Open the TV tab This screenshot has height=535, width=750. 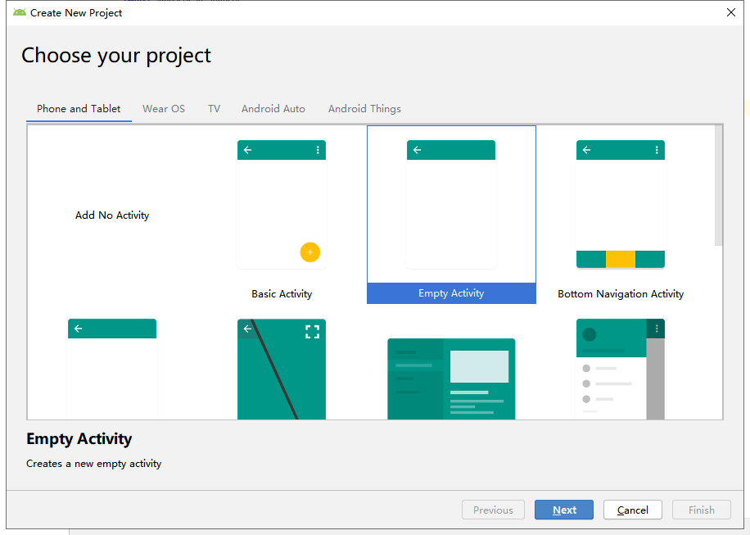pos(215,109)
